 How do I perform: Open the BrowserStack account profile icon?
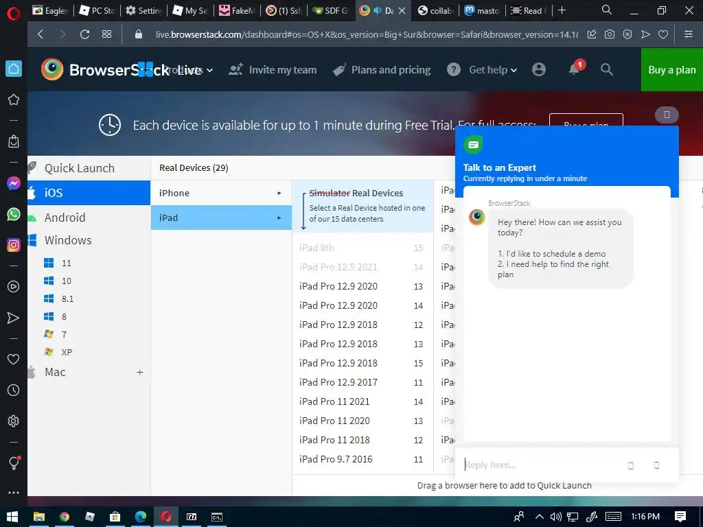538,69
